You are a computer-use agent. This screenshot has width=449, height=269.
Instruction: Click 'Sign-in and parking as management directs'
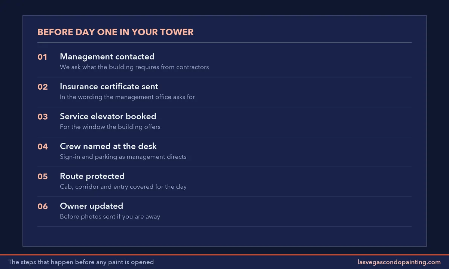[123, 157]
